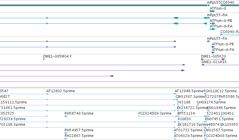
Task: Select the FGC024D09.3prime label
Action: point(155,113)
